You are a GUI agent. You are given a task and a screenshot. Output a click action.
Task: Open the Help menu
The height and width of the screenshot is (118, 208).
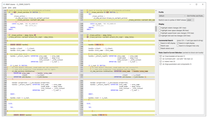coord(14,8)
